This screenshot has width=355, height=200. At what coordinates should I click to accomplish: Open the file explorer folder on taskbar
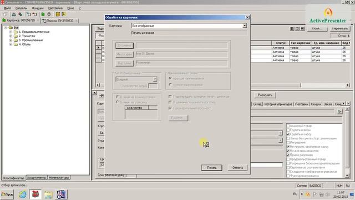point(48,194)
